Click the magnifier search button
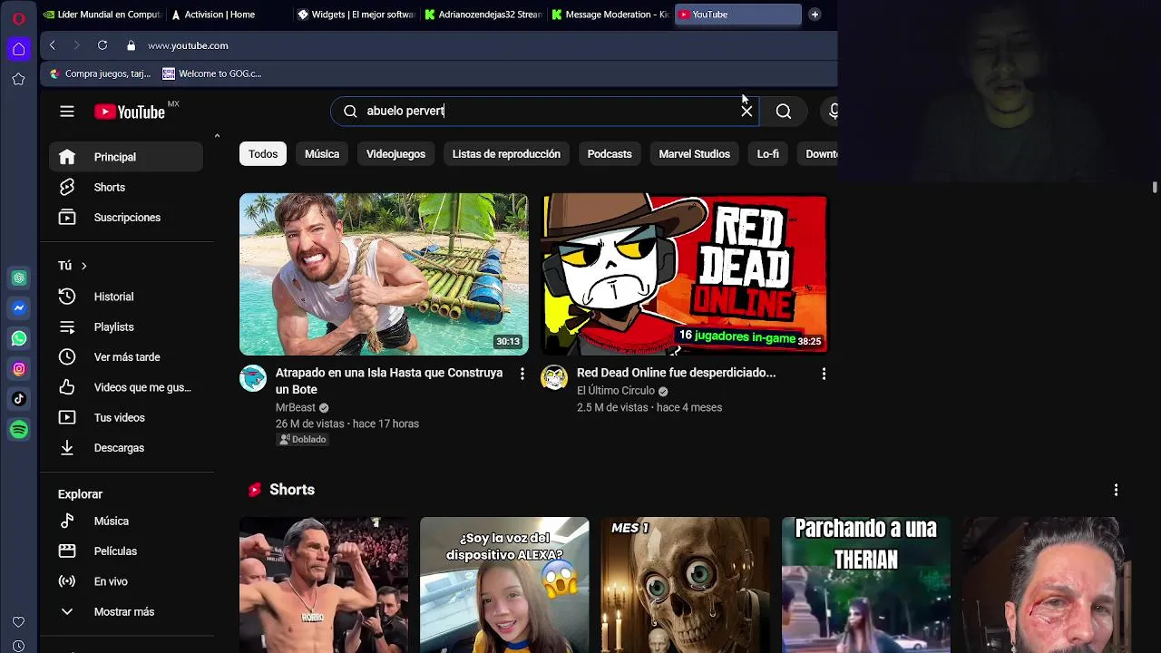This screenshot has width=1161, height=653. tap(784, 111)
